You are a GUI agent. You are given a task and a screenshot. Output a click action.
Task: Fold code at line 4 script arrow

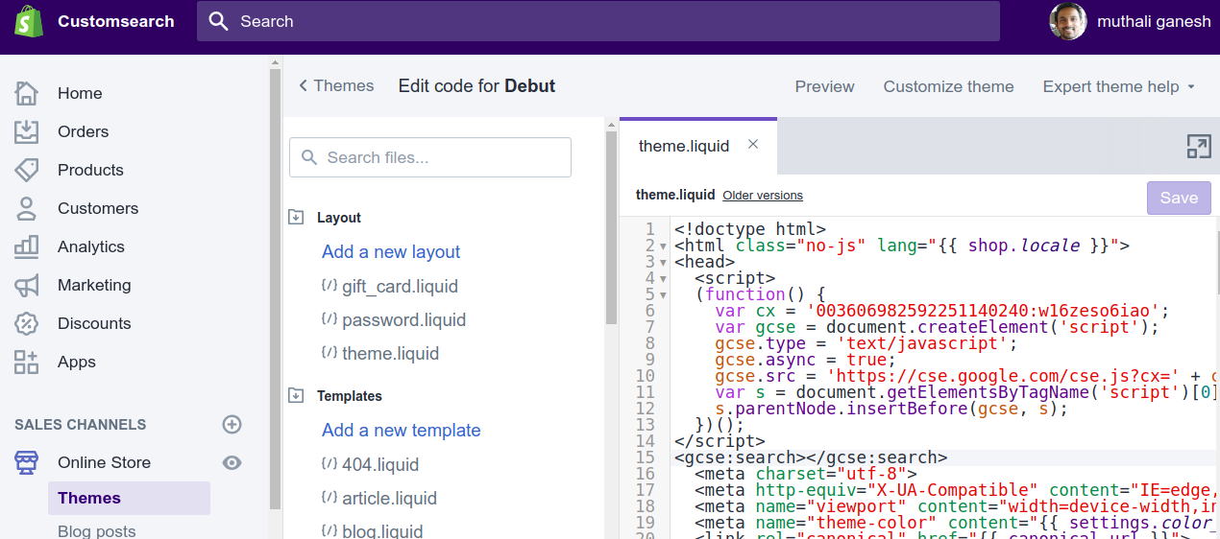coord(663,279)
